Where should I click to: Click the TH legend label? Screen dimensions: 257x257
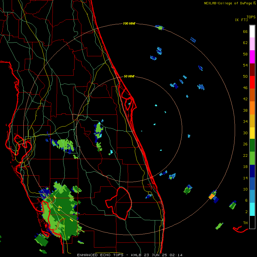click(245, 223)
